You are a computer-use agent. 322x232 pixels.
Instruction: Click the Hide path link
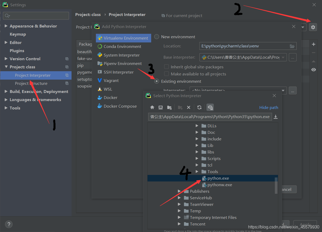269,108
